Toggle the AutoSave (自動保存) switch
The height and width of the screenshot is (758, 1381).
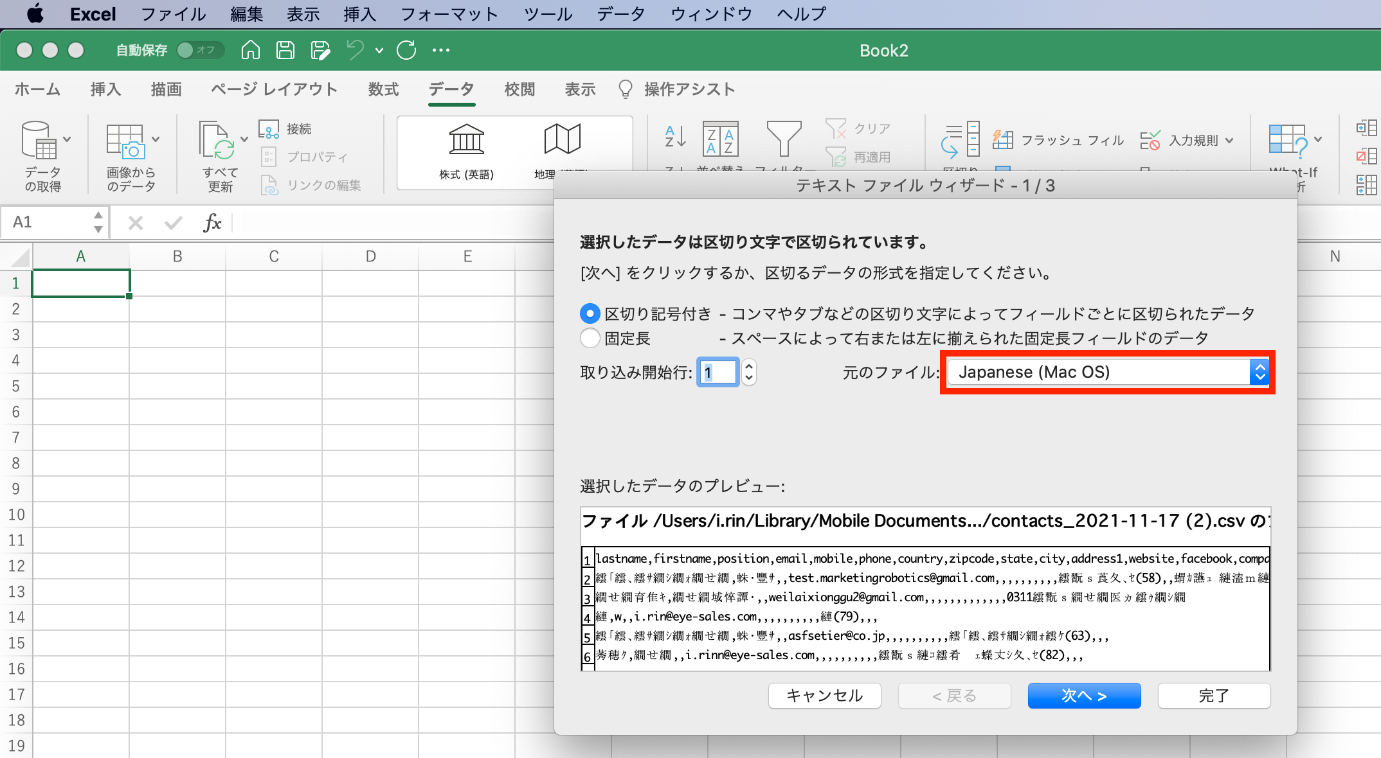pyautogui.click(x=199, y=50)
